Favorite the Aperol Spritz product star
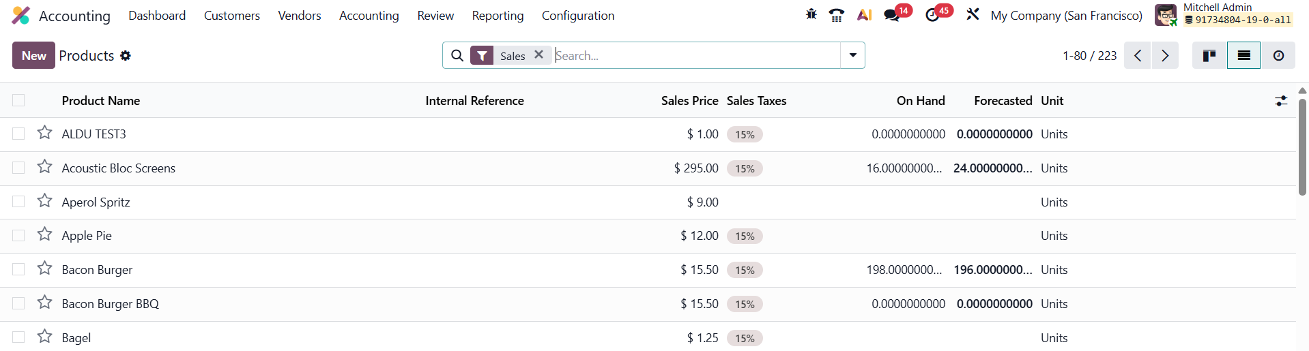Screen dimensions: 1309x351 point(45,201)
